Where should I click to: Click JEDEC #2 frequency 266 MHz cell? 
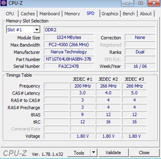(x=108, y=86)
